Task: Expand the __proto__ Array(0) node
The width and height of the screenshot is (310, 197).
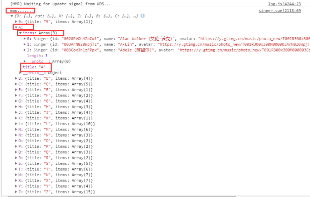Action: coord(24,61)
